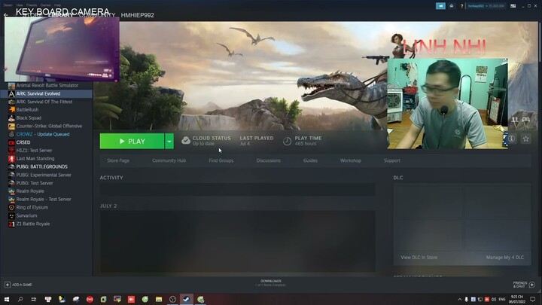Select CRSED in the game list
542x305 pixels.
tap(23, 142)
